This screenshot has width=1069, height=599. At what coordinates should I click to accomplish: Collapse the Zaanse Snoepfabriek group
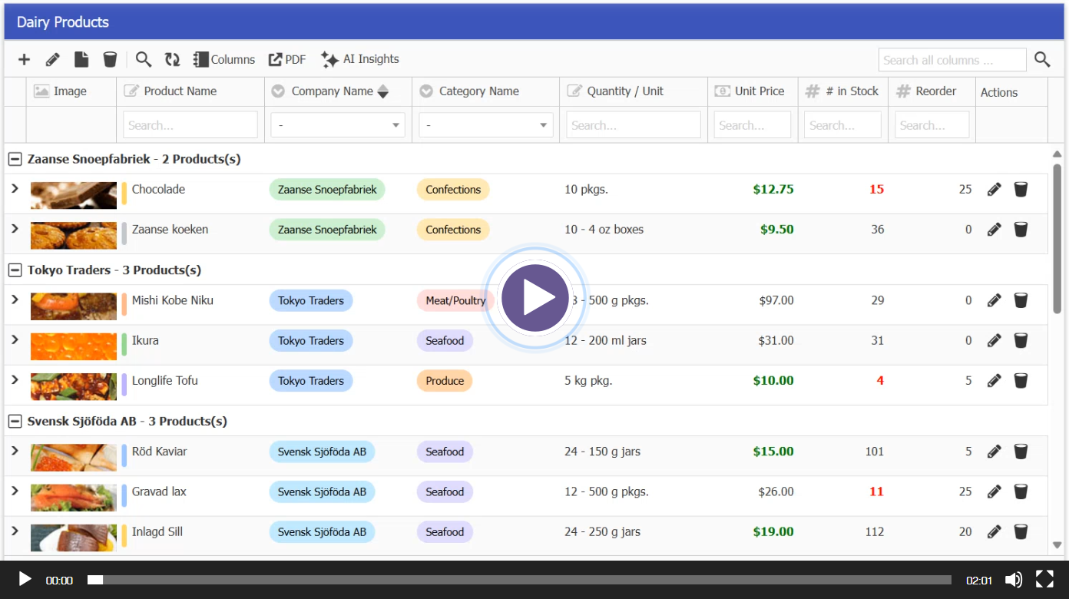pos(15,159)
